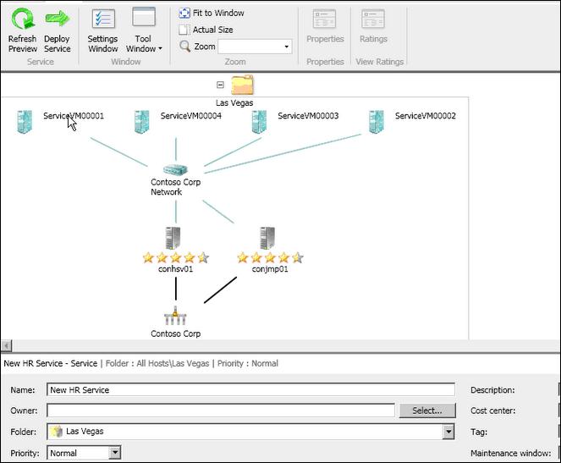This screenshot has width=561, height=463.
Task: Select the ServiceVM00004 server icon
Action: pos(142,122)
